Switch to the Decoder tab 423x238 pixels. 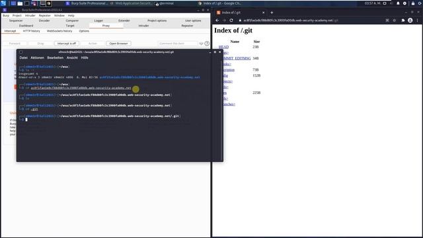tap(44, 20)
